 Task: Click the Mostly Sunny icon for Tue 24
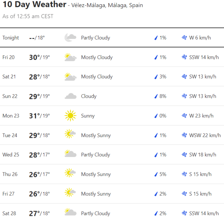(x=70, y=135)
